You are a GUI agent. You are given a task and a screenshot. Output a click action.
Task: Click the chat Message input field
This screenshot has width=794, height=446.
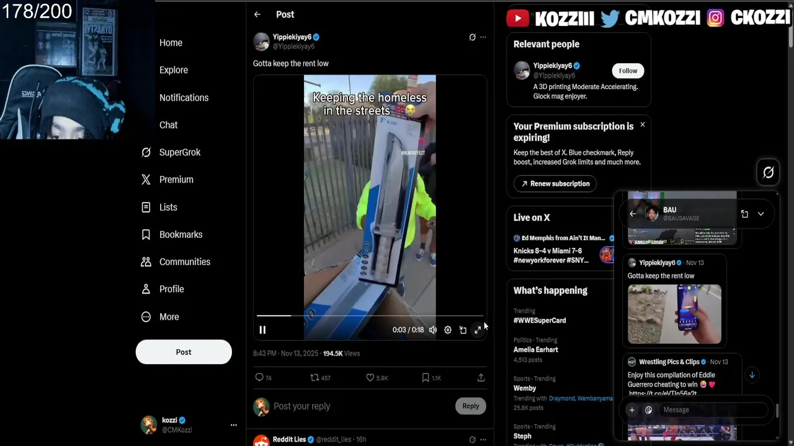pos(713,409)
